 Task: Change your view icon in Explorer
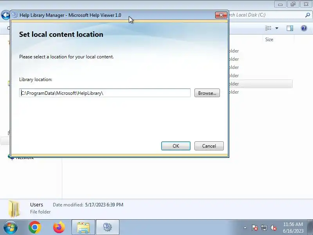(268, 28)
